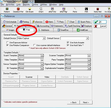Switch to the Quick Picks tab

tap(84, 22)
